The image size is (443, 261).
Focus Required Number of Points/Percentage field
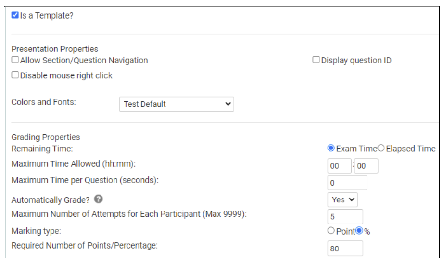tap(345, 249)
